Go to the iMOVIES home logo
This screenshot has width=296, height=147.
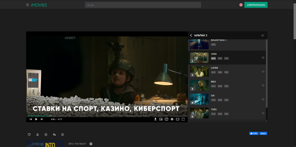pyautogui.click(x=39, y=5)
